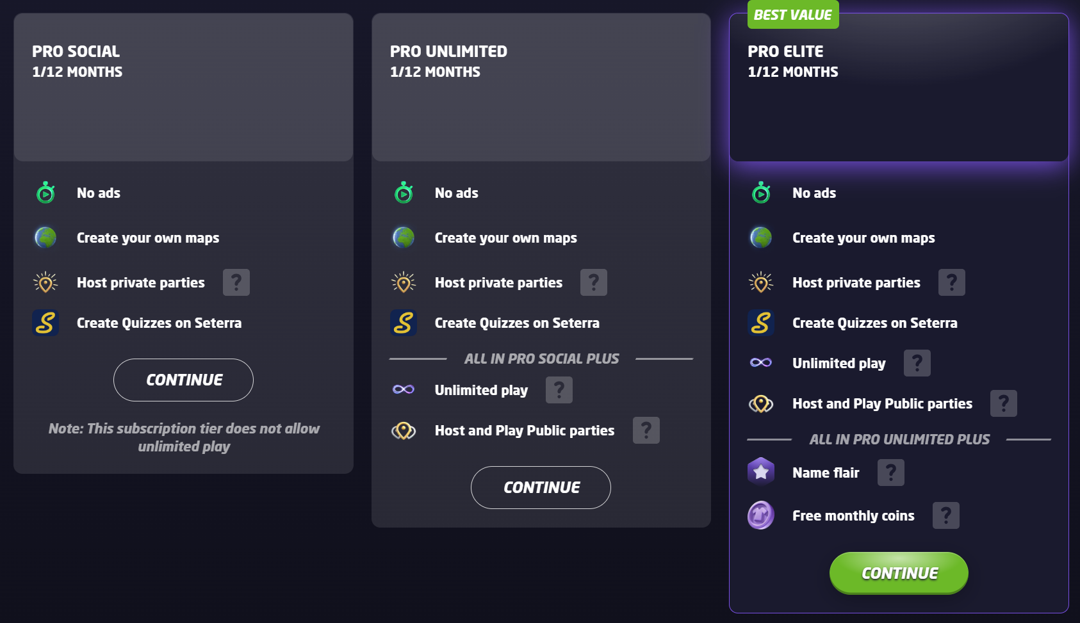Open Unlimited play help icon in Pro Unlimited
Viewport: 1080px width, 623px height.
pyautogui.click(x=559, y=390)
